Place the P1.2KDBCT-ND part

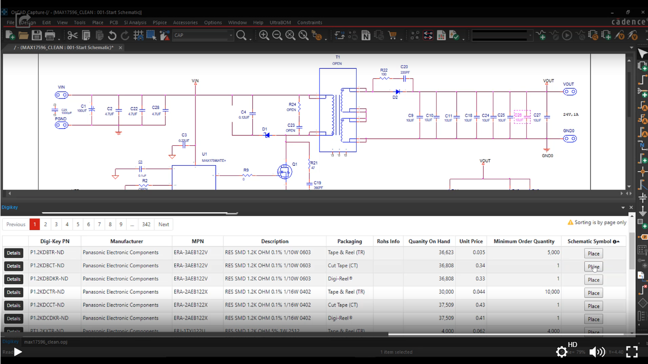pos(593,267)
